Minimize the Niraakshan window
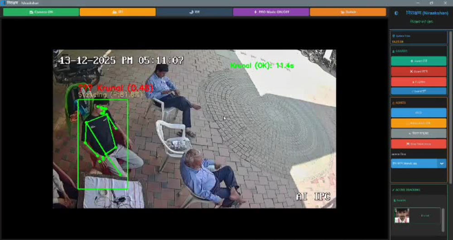Image resolution: width=453 pixels, height=240 pixels. [x=418, y=3]
